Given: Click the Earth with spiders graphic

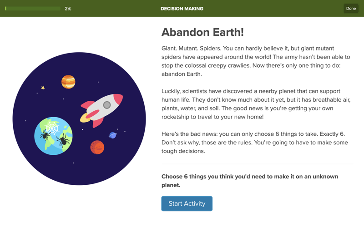Looking at the screenshot, I should coord(53,136).
